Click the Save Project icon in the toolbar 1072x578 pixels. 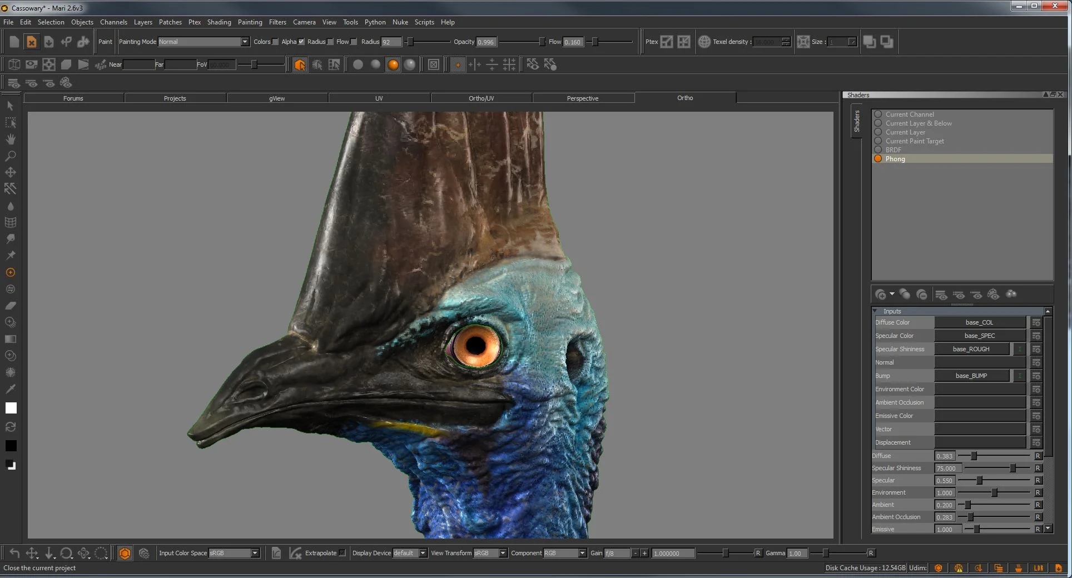pos(49,42)
